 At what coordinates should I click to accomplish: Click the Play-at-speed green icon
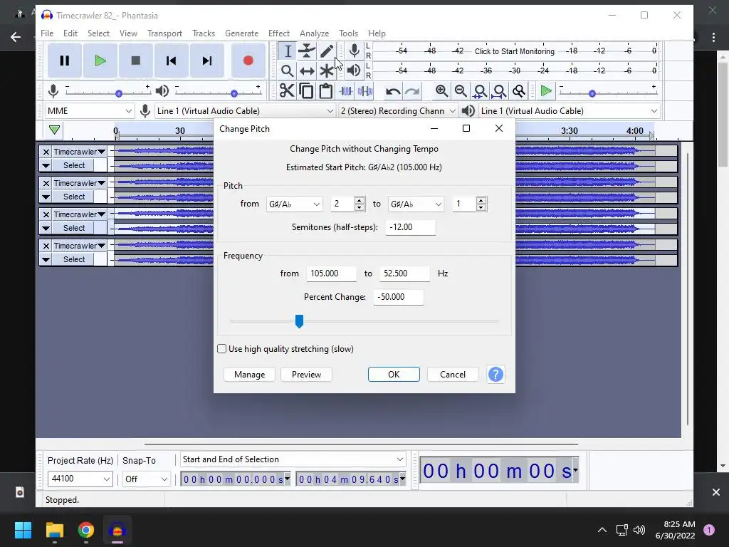[x=546, y=90]
